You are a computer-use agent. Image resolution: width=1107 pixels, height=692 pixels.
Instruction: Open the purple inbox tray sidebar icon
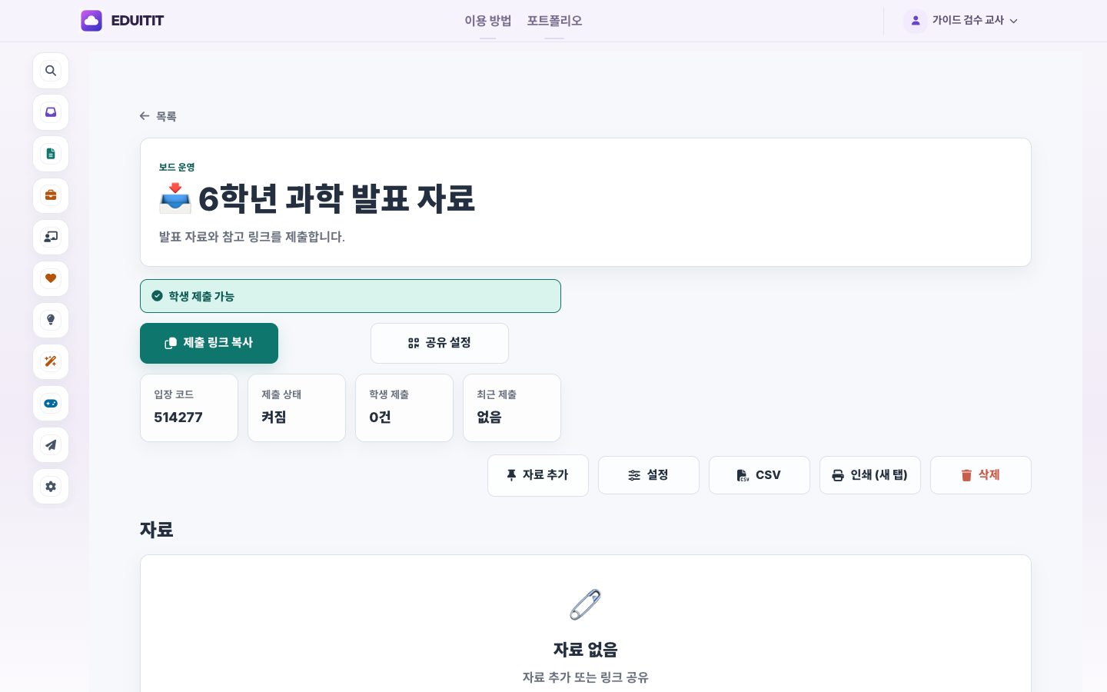51,112
